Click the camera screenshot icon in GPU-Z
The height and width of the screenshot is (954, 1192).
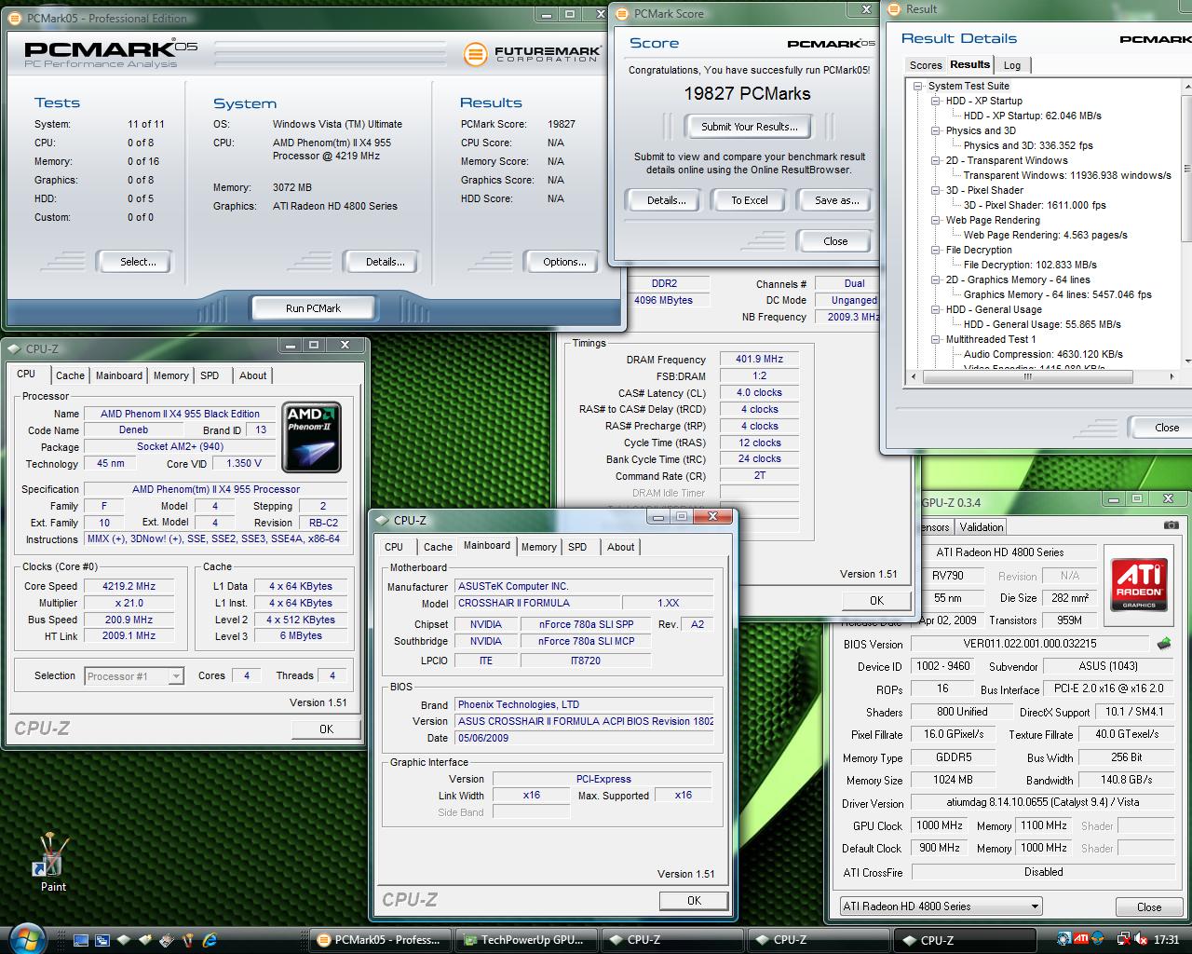pos(1171,526)
